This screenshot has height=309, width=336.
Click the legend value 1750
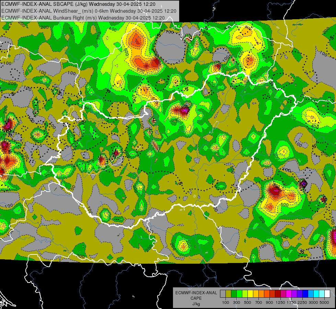[x=292, y=302]
